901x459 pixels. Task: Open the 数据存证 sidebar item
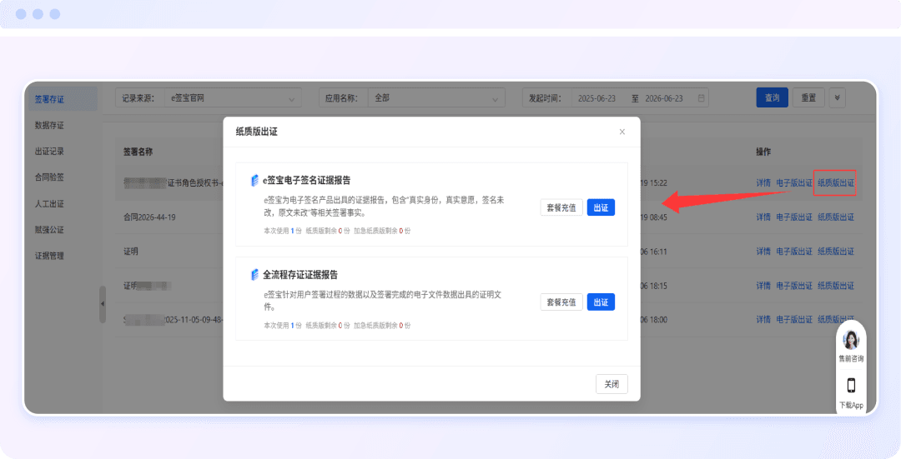click(49, 125)
